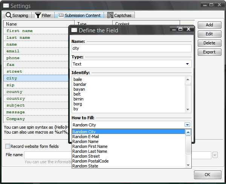Choose Random First Name option

pyautogui.click(x=90, y=146)
